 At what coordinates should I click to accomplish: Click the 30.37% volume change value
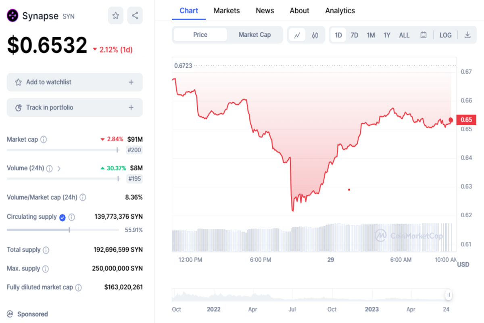[x=113, y=168]
